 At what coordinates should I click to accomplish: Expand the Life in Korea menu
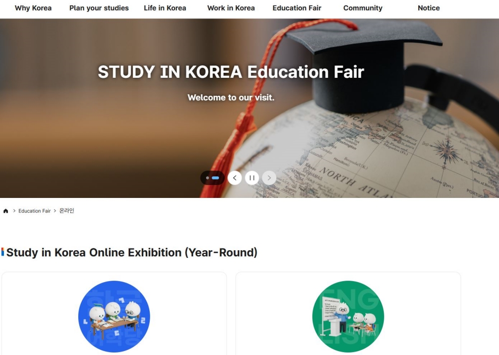point(165,8)
